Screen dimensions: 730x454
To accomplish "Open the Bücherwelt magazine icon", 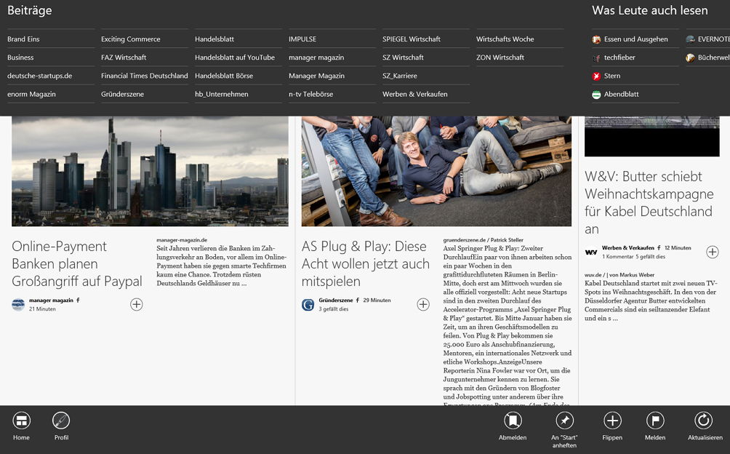I will 691,57.
